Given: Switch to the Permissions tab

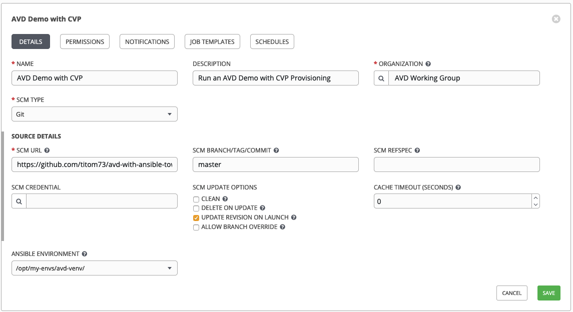Looking at the screenshot, I should coord(85,41).
